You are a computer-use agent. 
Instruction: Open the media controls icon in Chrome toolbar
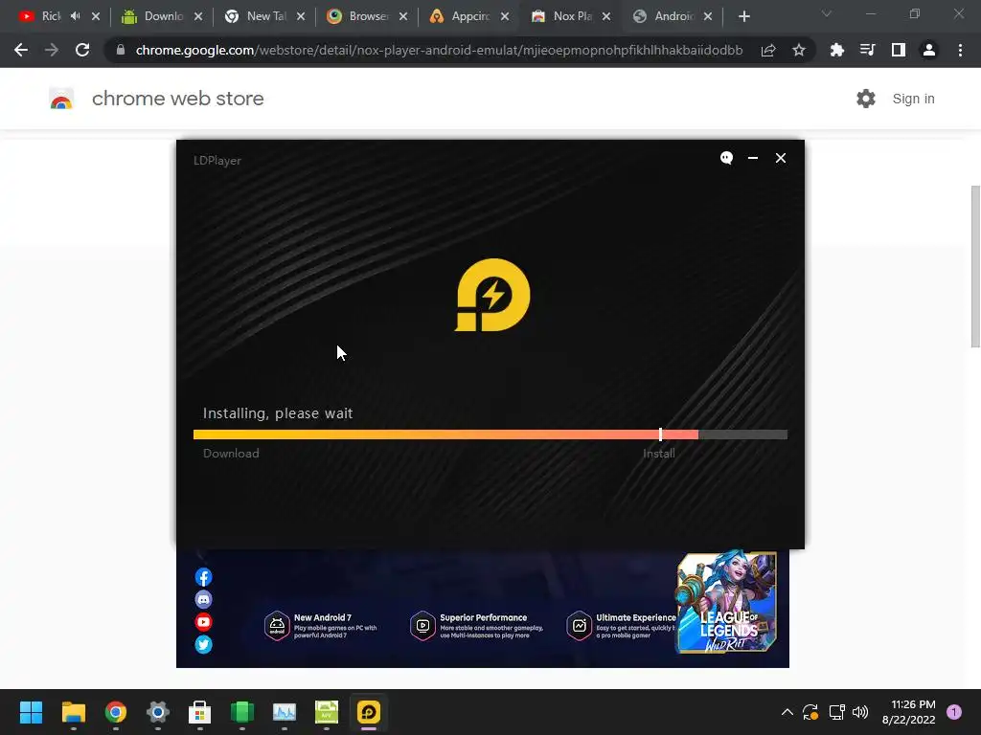point(867,50)
